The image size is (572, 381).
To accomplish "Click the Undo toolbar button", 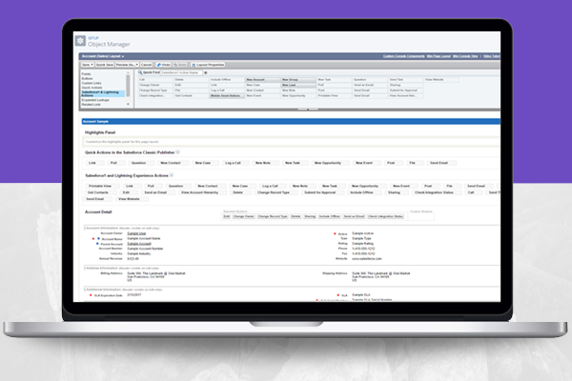I will pyautogui.click(x=163, y=65).
